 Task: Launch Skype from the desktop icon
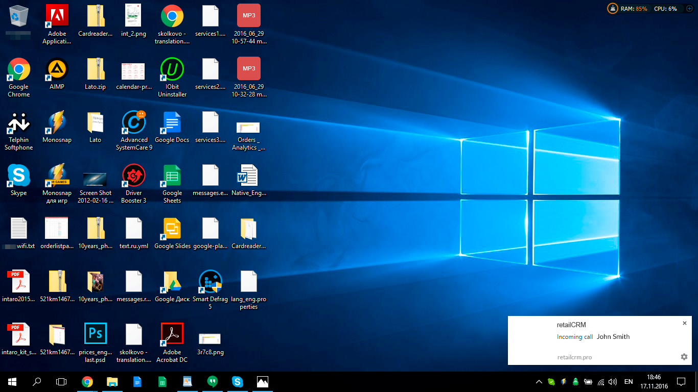click(19, 180)
